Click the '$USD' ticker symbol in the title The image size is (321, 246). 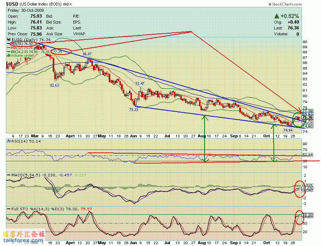(x=12, y=4)
